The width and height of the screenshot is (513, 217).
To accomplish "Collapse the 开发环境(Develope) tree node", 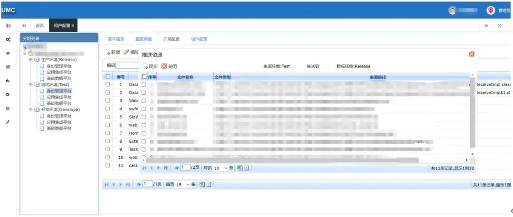I will (x=30, y=109).
